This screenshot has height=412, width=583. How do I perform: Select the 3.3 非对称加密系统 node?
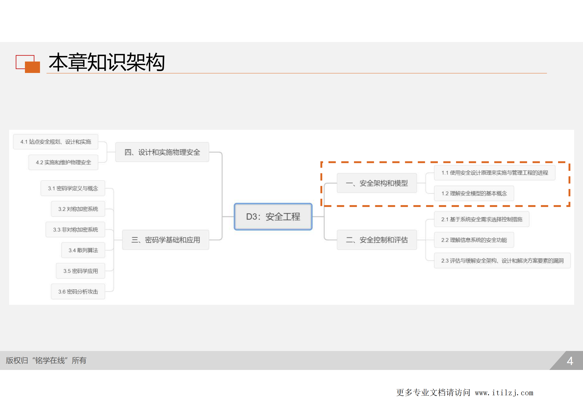pyautogui.click(x=75, y=229)
